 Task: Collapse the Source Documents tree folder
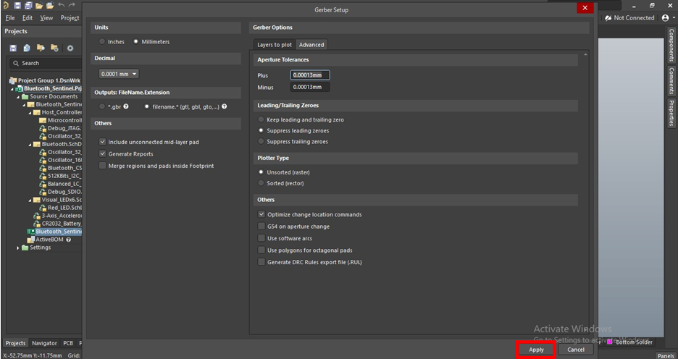(18, 96)
